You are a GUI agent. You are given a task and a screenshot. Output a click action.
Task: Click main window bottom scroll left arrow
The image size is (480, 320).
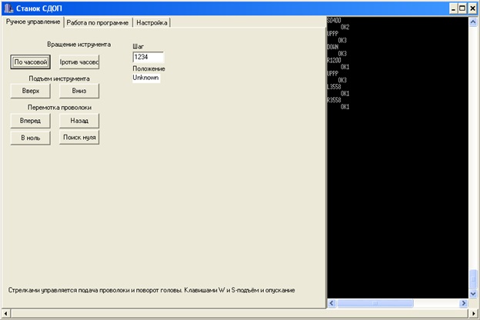tap(5, 314)
